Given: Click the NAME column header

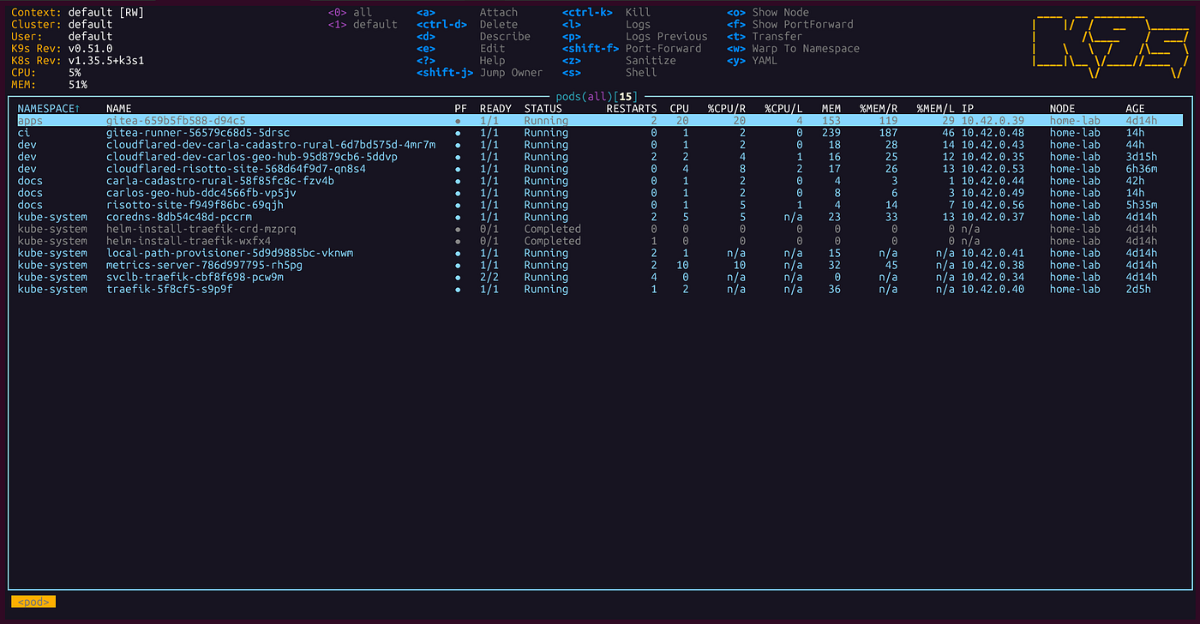Looking at the screenshot, I should tap(118, 109).
